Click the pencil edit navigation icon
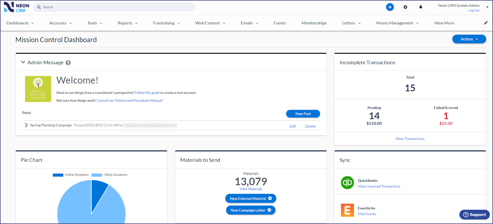 tap(486, 23)
